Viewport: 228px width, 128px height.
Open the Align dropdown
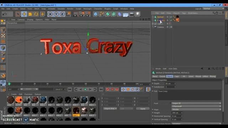pyautogui.click(x=196, y=110)
